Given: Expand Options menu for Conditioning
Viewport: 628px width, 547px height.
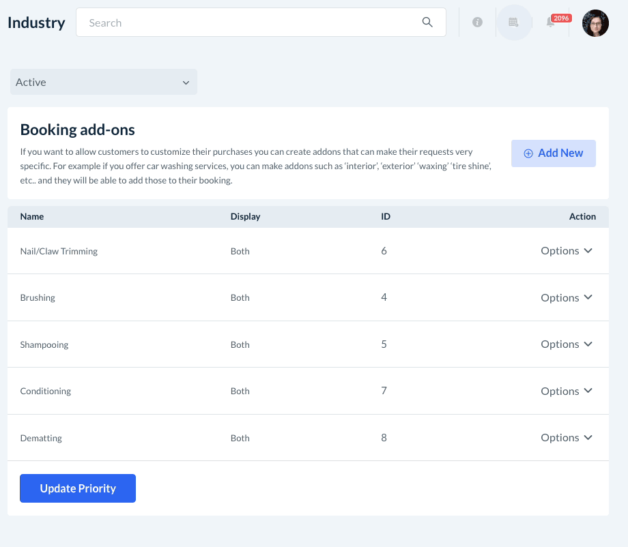Looking at the screenshot, I should pos(567,391).
